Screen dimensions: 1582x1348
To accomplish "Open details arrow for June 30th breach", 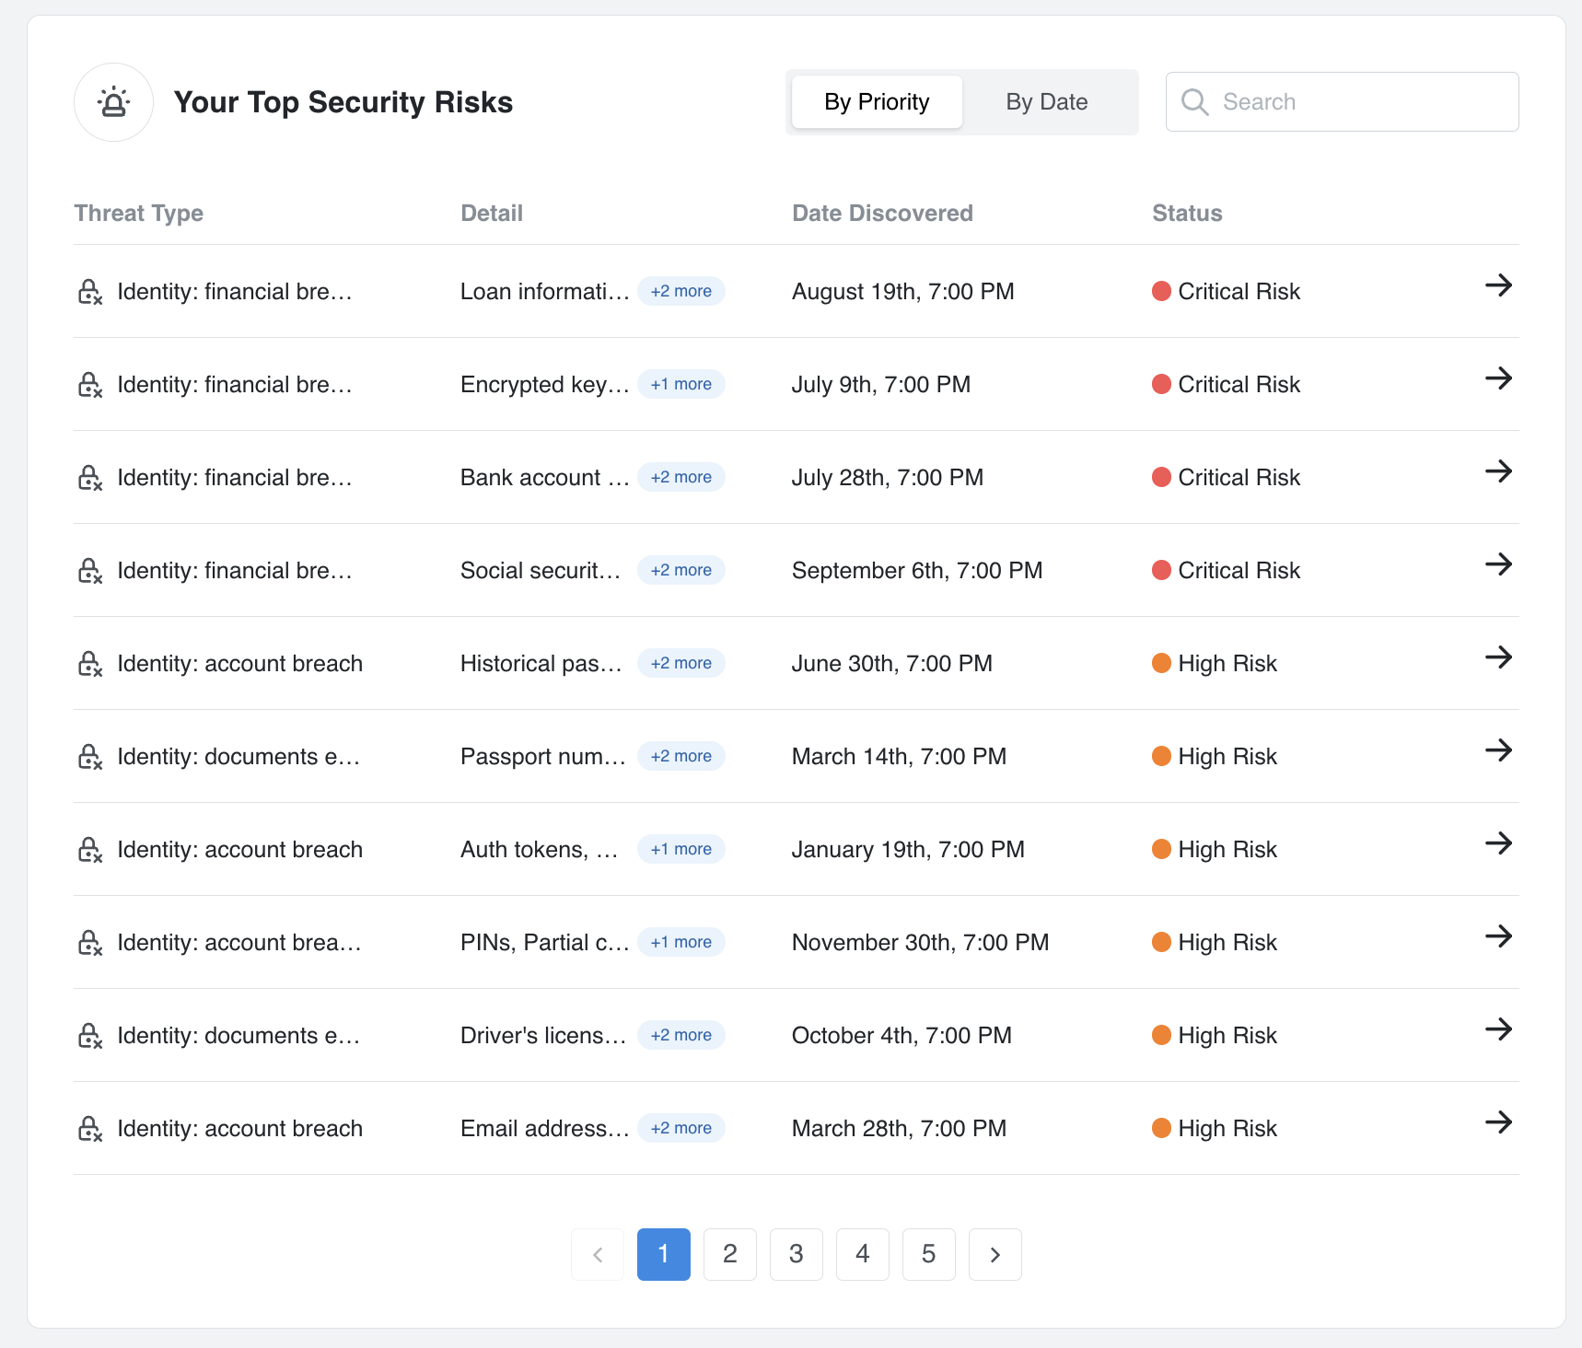I will (1498, 657).
